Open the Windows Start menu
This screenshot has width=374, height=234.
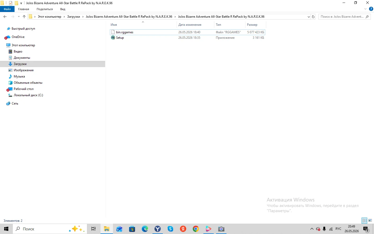click(x=6, y=229)
